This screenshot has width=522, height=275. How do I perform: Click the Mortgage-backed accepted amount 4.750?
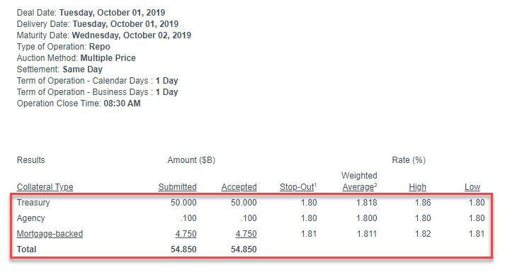point(246,234)
